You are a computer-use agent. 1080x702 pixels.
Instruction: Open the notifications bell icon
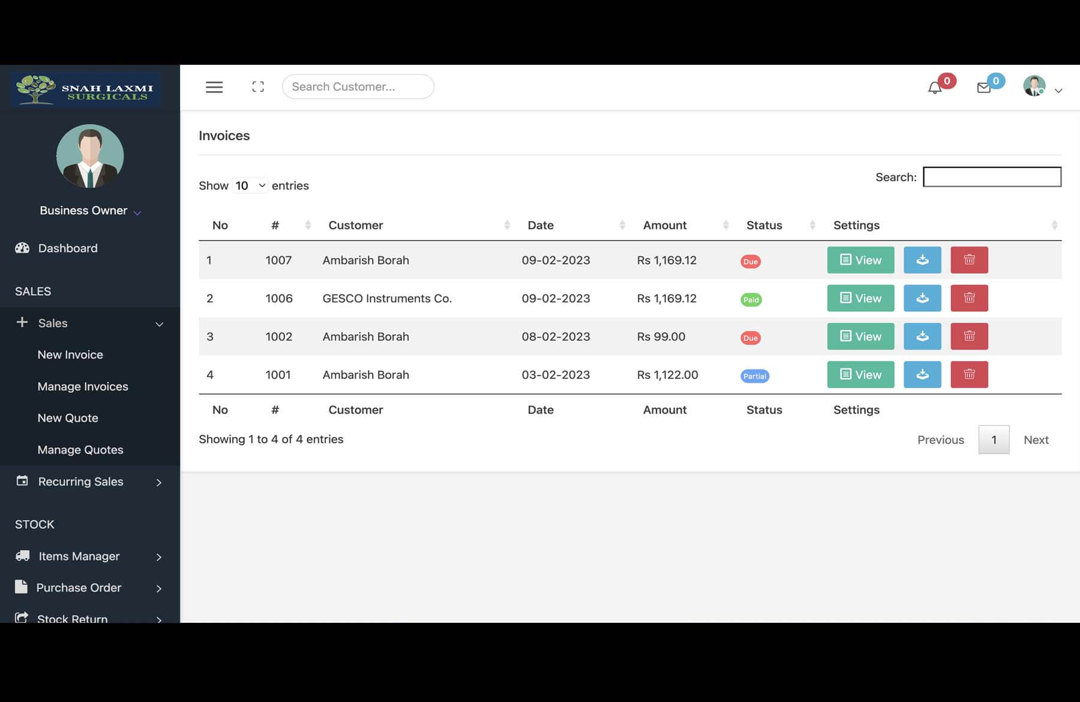coord(935,88)
